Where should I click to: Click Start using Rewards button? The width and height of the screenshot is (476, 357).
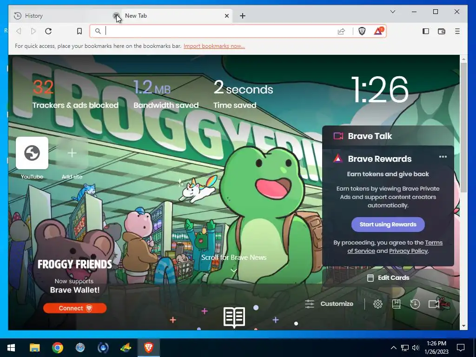pos(388,225)
